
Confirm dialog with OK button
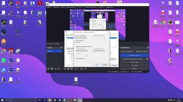click(x=97, y=65)
